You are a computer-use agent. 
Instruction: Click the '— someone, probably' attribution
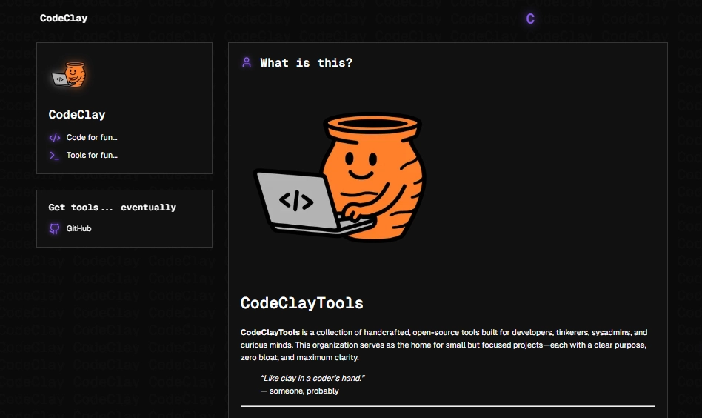(299, 391)
